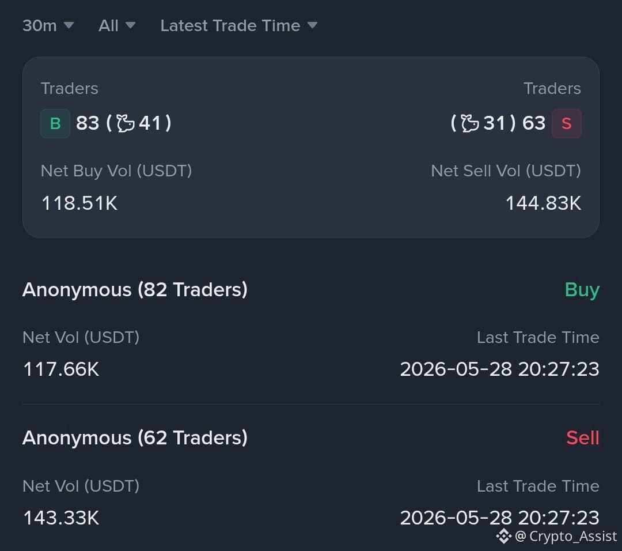Screen dimensions: 622x551
Task: Click the @Crypto_Assist watermark link
Action: (x=566, y=537)
